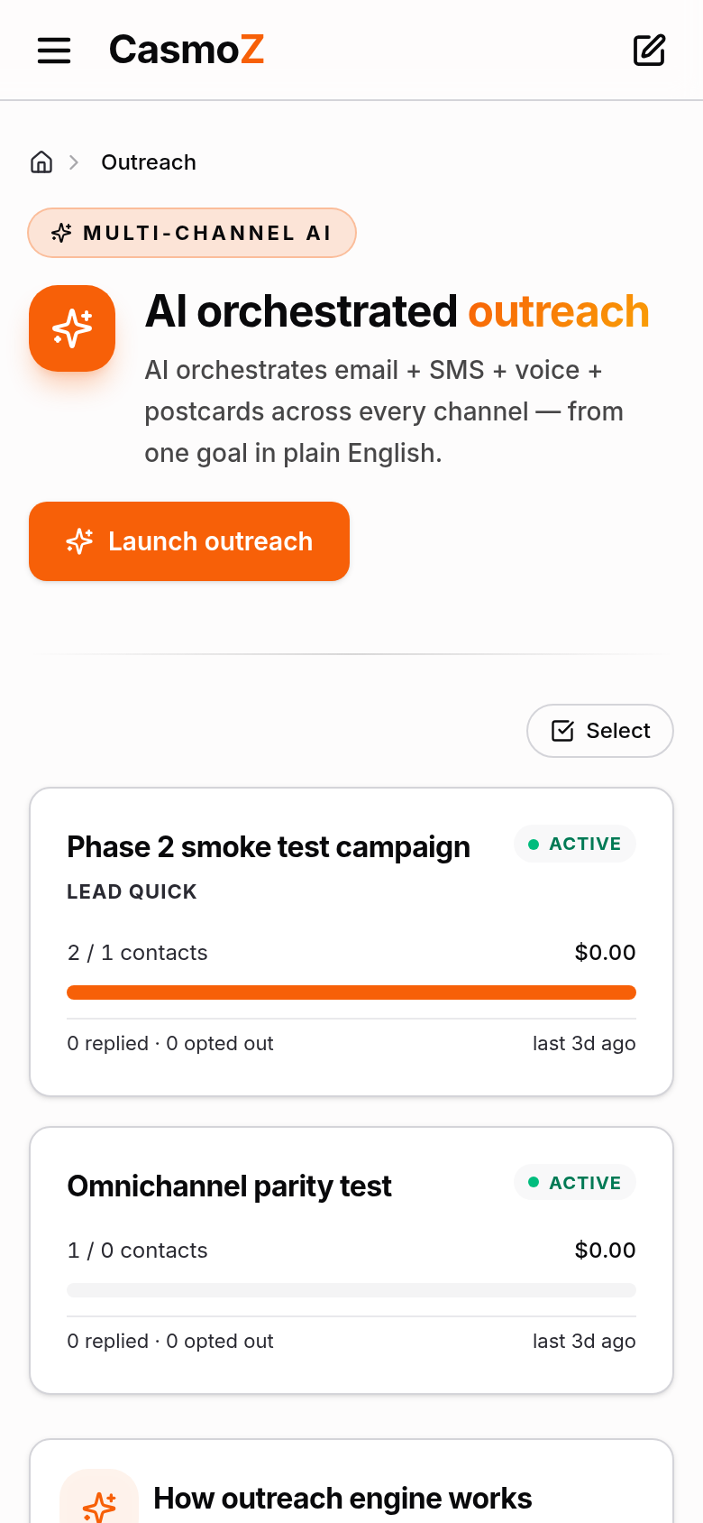Click the CasmoZ logo
Viewport: 703px width, 1523px height.
[x=187, y=50]
